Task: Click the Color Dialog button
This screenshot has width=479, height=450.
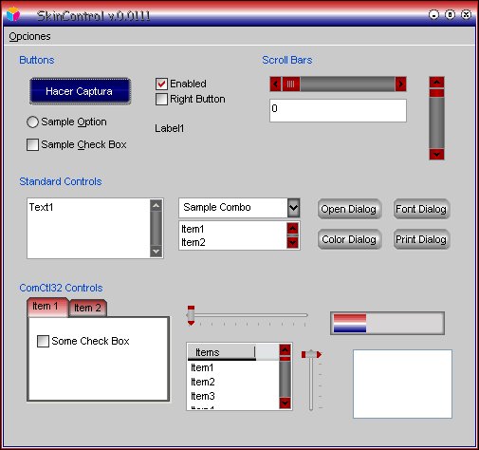Action: [x=349, y=239]
